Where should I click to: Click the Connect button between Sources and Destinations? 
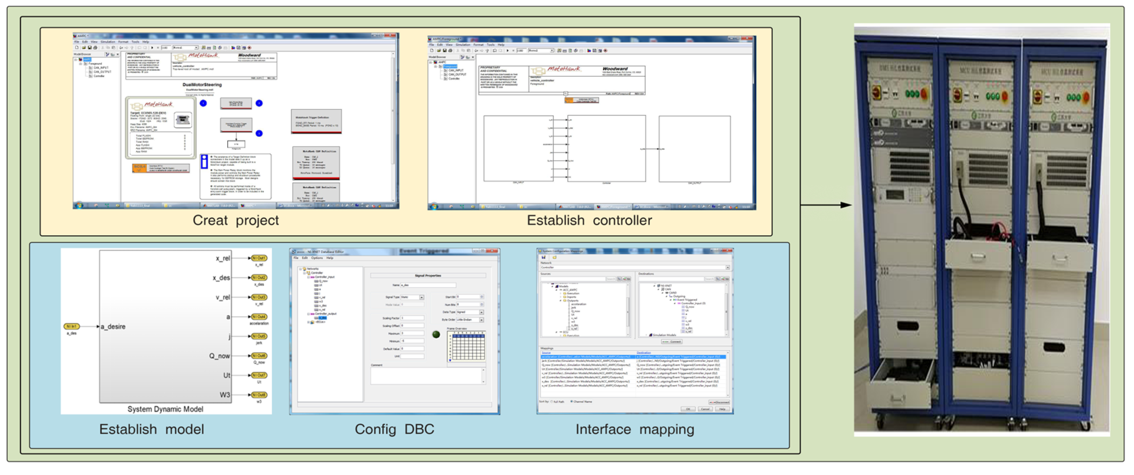pos(672,342)
